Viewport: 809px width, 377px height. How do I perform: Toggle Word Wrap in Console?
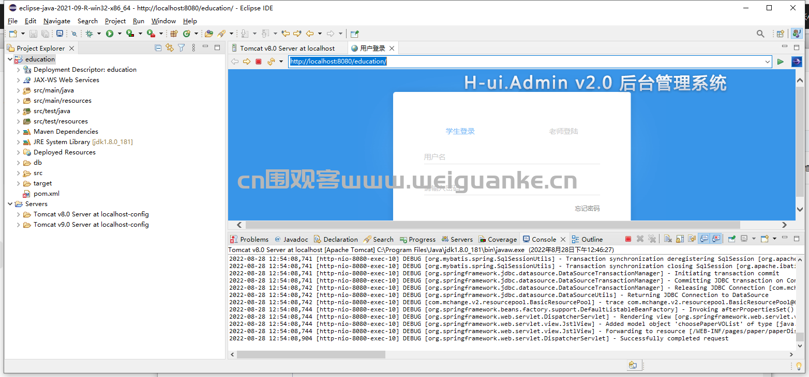click(x=692, y=239)
